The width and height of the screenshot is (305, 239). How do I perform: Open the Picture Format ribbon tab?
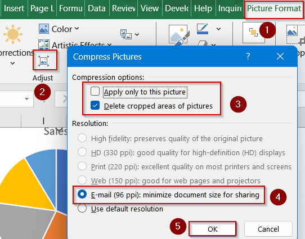(x=274, y=8)
